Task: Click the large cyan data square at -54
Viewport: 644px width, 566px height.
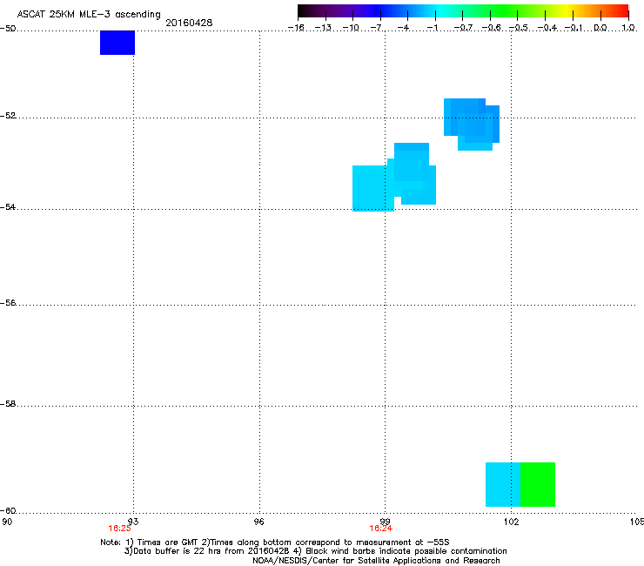Action: coord(373,188)
